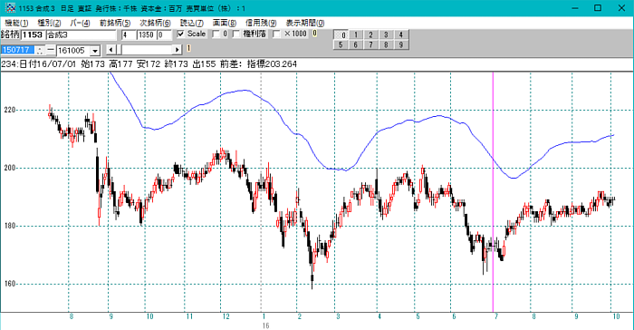Viewport: 634px width, 330px height.
Task: Click the magenta vertical cursor line on chart
Action: 493,192
